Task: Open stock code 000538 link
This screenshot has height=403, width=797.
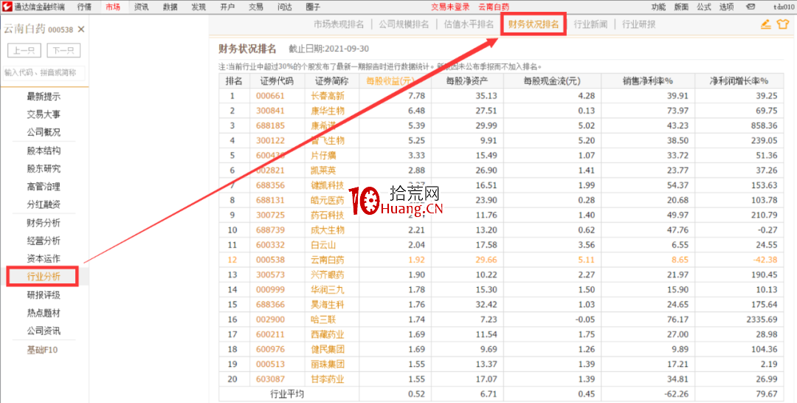Action: pos(270,260)
